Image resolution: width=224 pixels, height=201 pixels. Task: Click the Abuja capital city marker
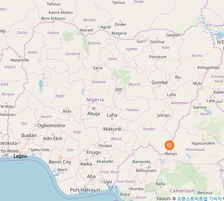coord(94,108)
